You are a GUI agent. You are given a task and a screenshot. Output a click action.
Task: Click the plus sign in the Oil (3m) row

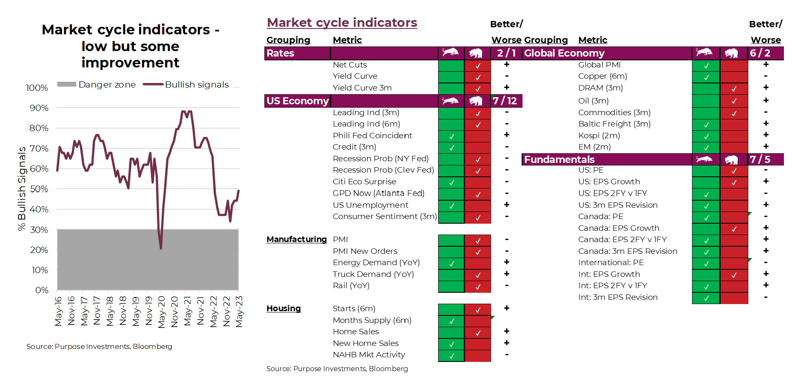(766, 101)
